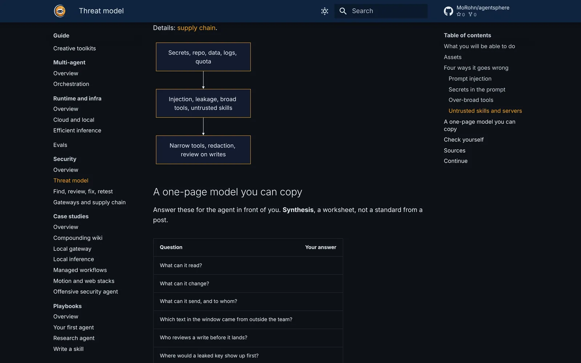Screen dimensions: 581x363
Task: Toggle the light/dark theme switch
Action: click(325, 11)
